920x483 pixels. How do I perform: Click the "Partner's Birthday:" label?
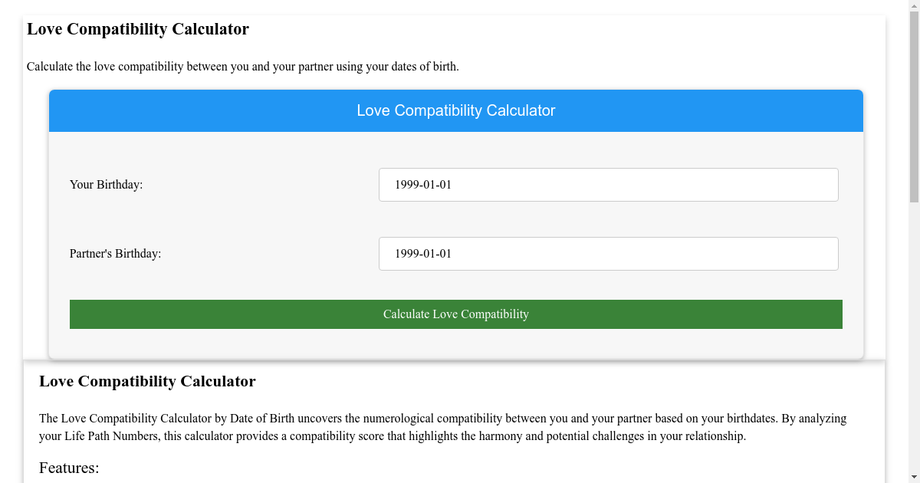click(115, 254)
